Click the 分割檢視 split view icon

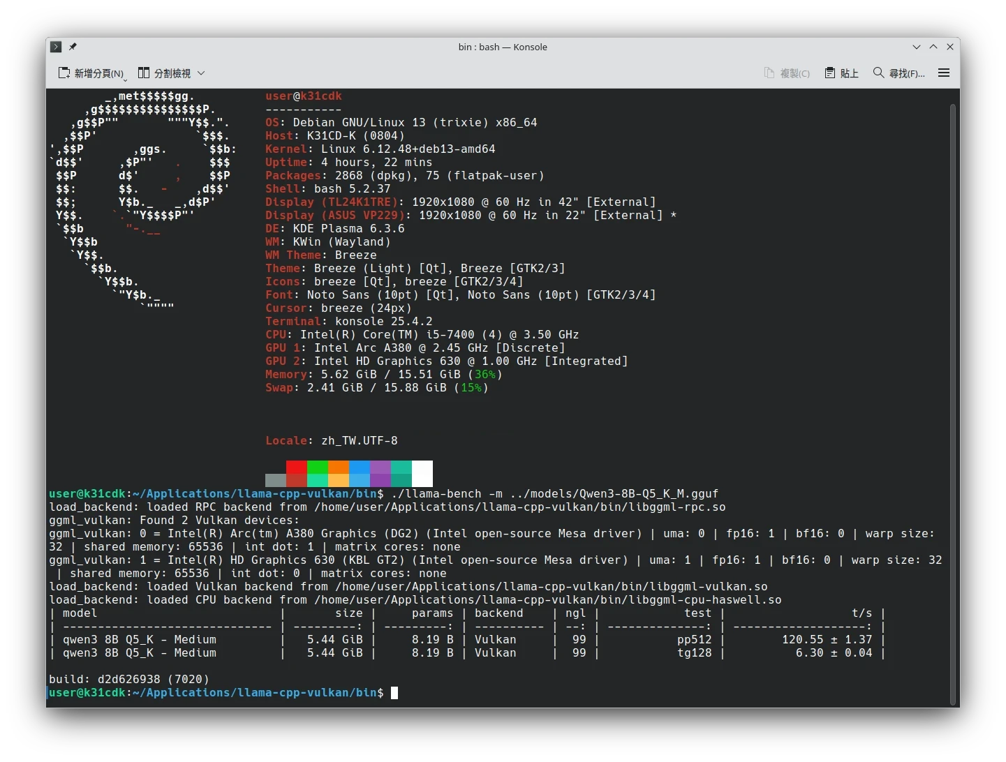(x=144, y=73)
